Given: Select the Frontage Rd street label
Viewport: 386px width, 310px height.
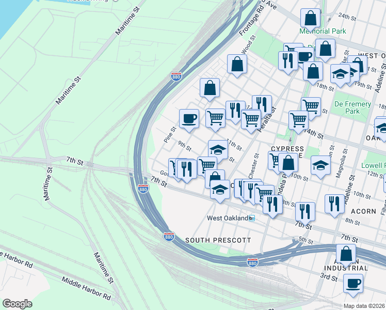Looking at the screenshot, I should coord(252,21).
